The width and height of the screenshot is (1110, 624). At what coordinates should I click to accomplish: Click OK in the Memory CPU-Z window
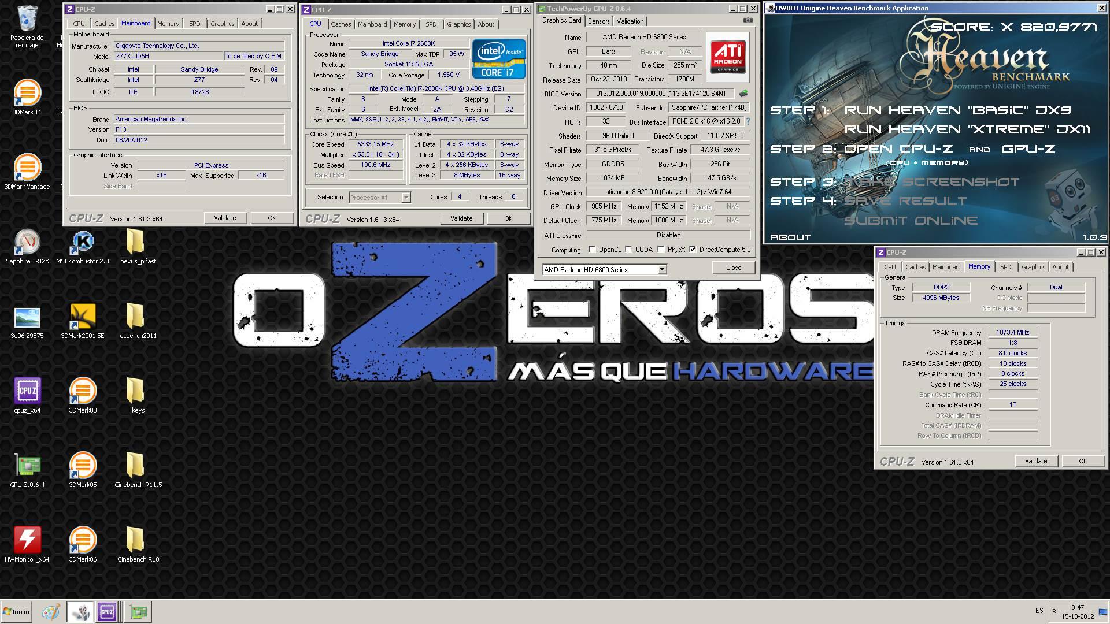1083,461
